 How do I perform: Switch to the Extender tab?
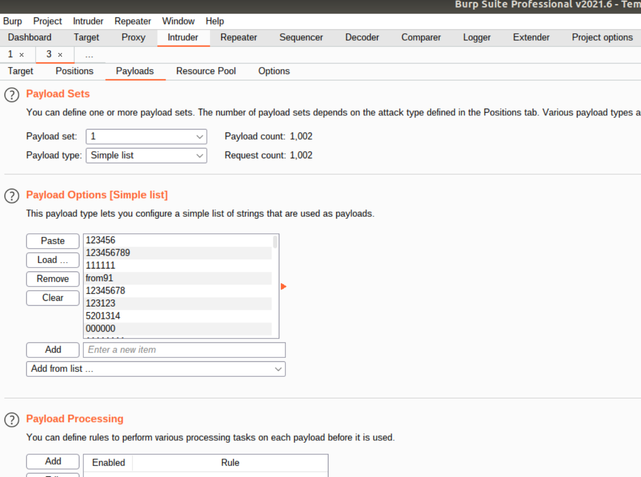pyautogui.click(x=531, y=38)
